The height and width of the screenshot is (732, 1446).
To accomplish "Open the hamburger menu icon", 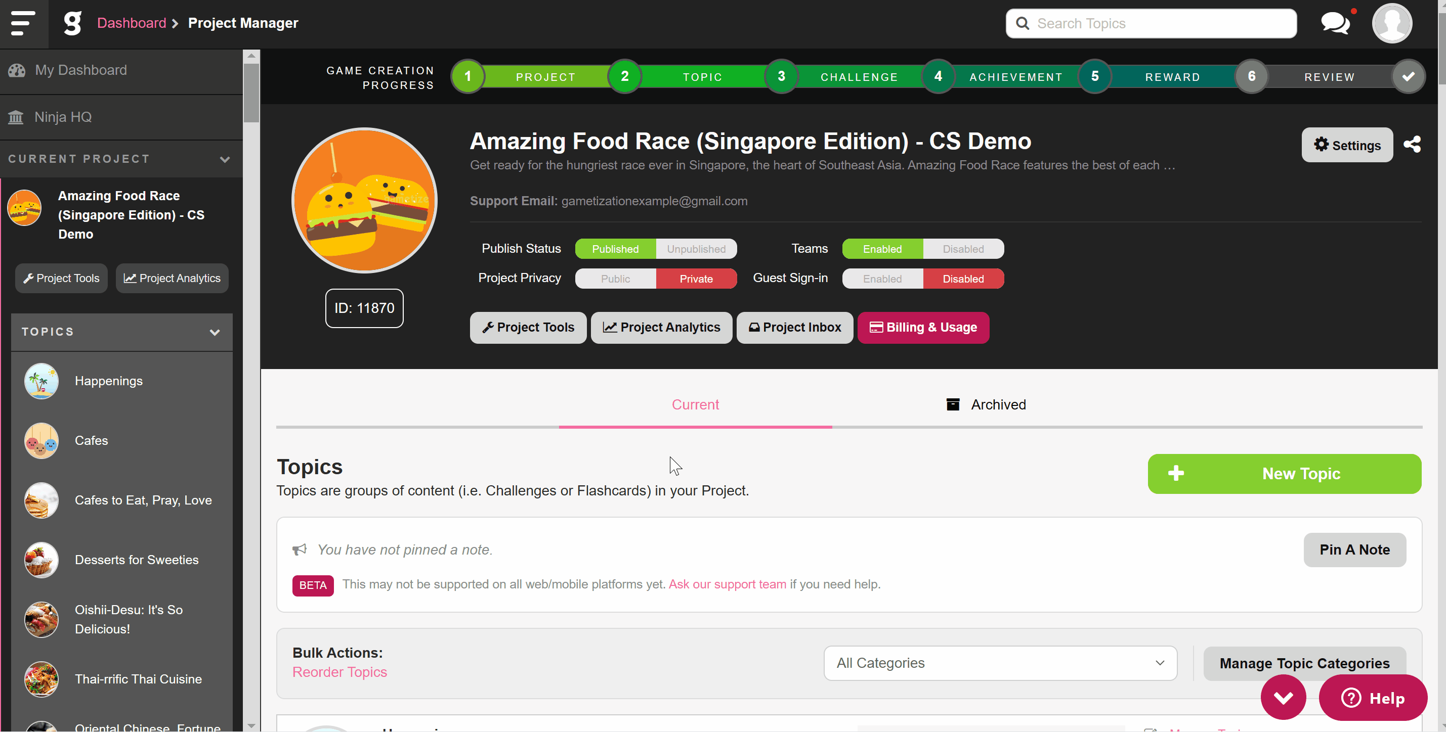I will pyautogui.click(x=23, y=23).
